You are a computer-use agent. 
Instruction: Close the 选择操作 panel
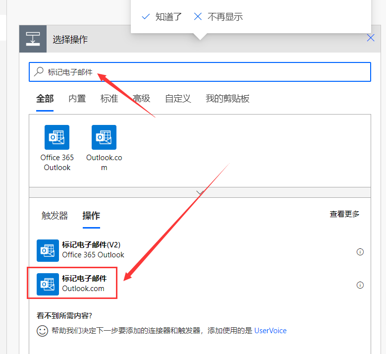pyautogui.click(x=371, y=38)
